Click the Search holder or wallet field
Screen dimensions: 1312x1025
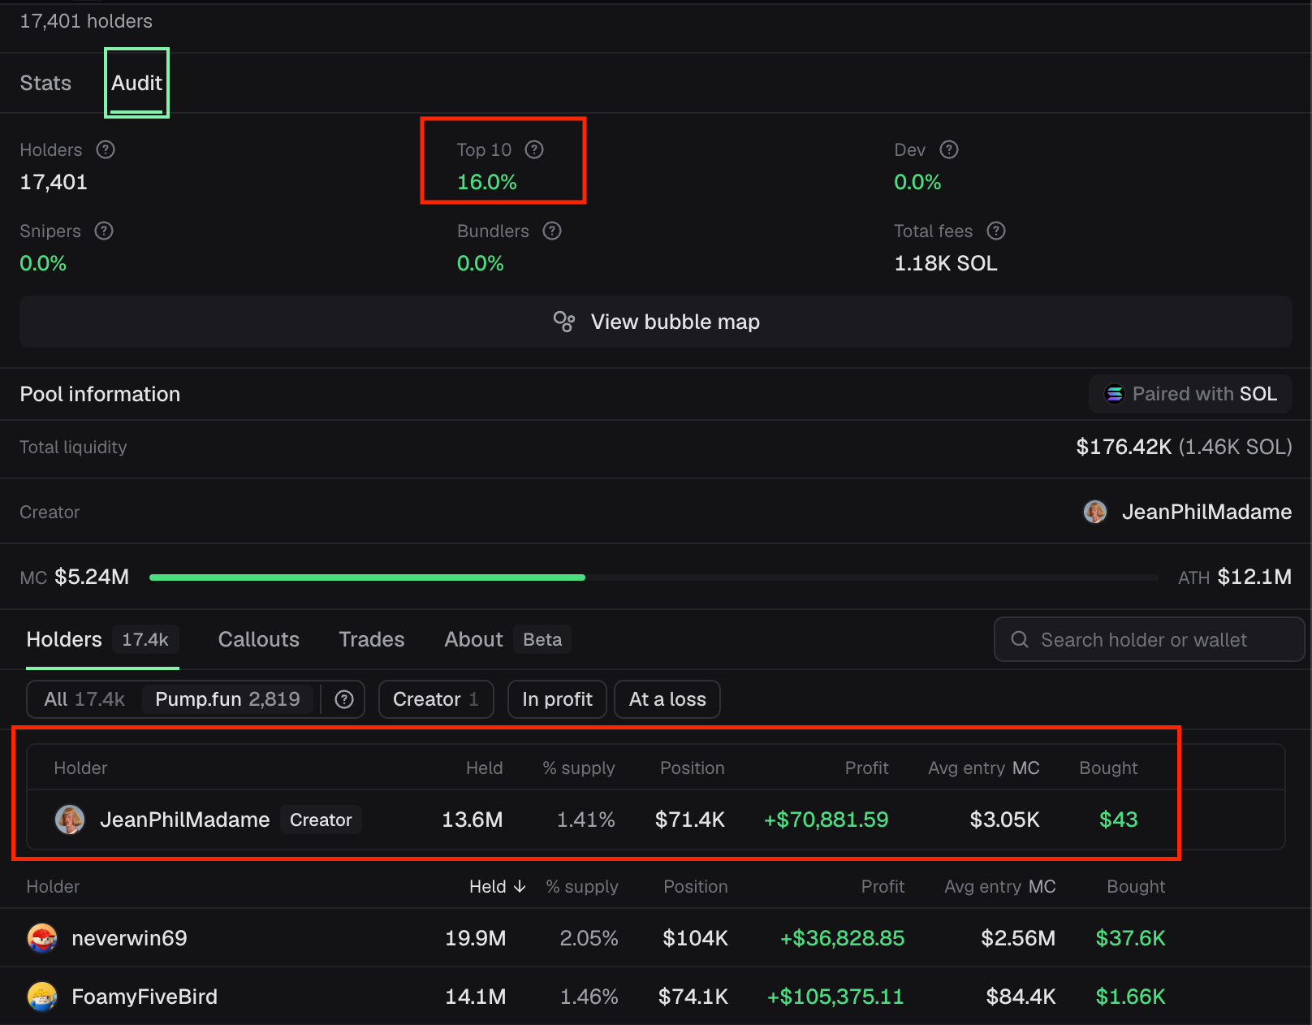point(1149,639)
